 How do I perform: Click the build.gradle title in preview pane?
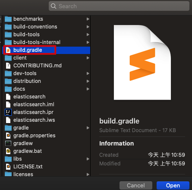coord(119,121)
